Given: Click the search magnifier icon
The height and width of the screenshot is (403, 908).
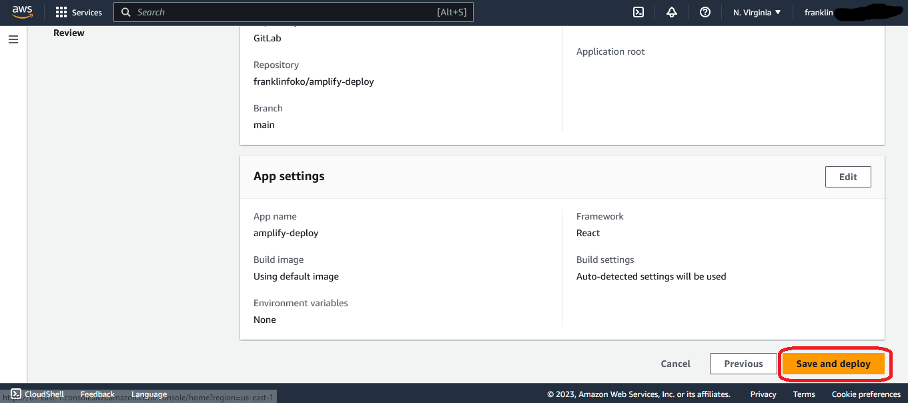Looking at the screenshot, I should 125,12.
